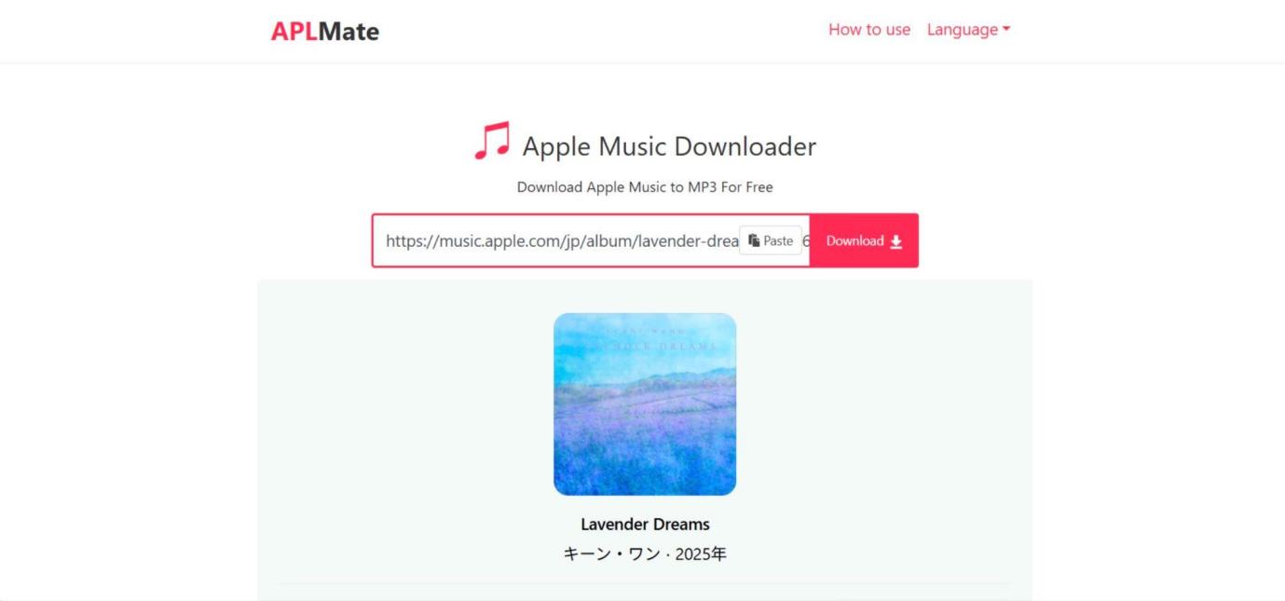Select the Lavender Dreams album title
This screenshot has height=601, width=1285.
[645, 524]
